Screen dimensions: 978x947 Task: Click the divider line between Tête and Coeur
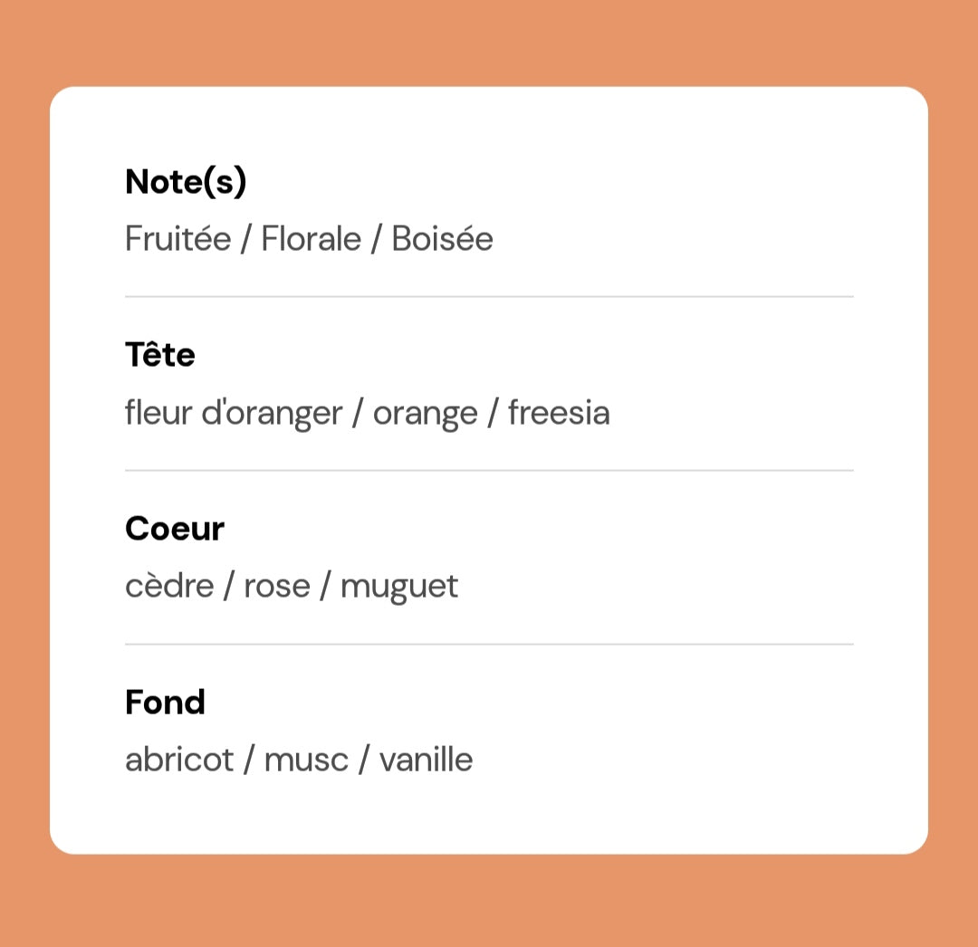tap(489, 471)
